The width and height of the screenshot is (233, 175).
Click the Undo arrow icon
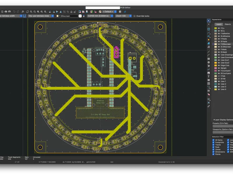(x=14, y=12)
